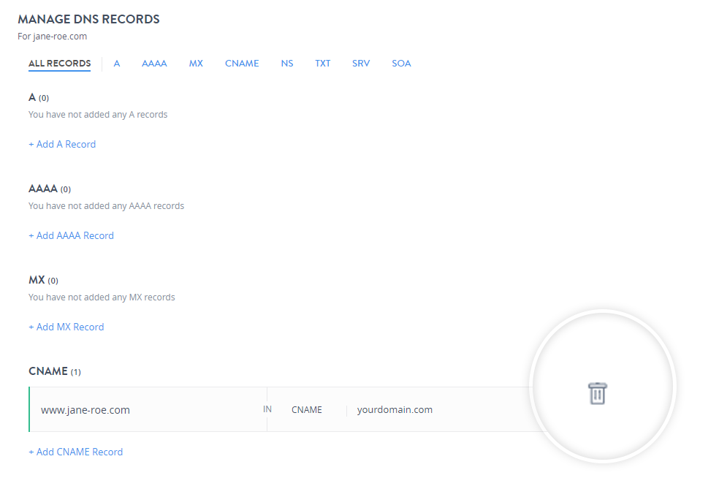The image size is (719, 478).
Task: Open the AAAA records tab
Action: [154, 64]
